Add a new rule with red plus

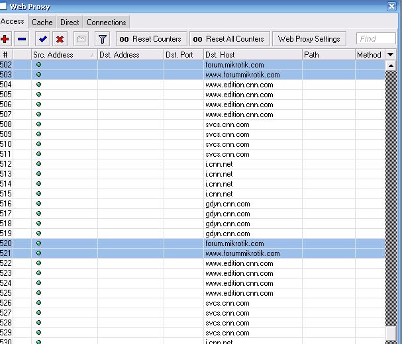coord(5,39)
